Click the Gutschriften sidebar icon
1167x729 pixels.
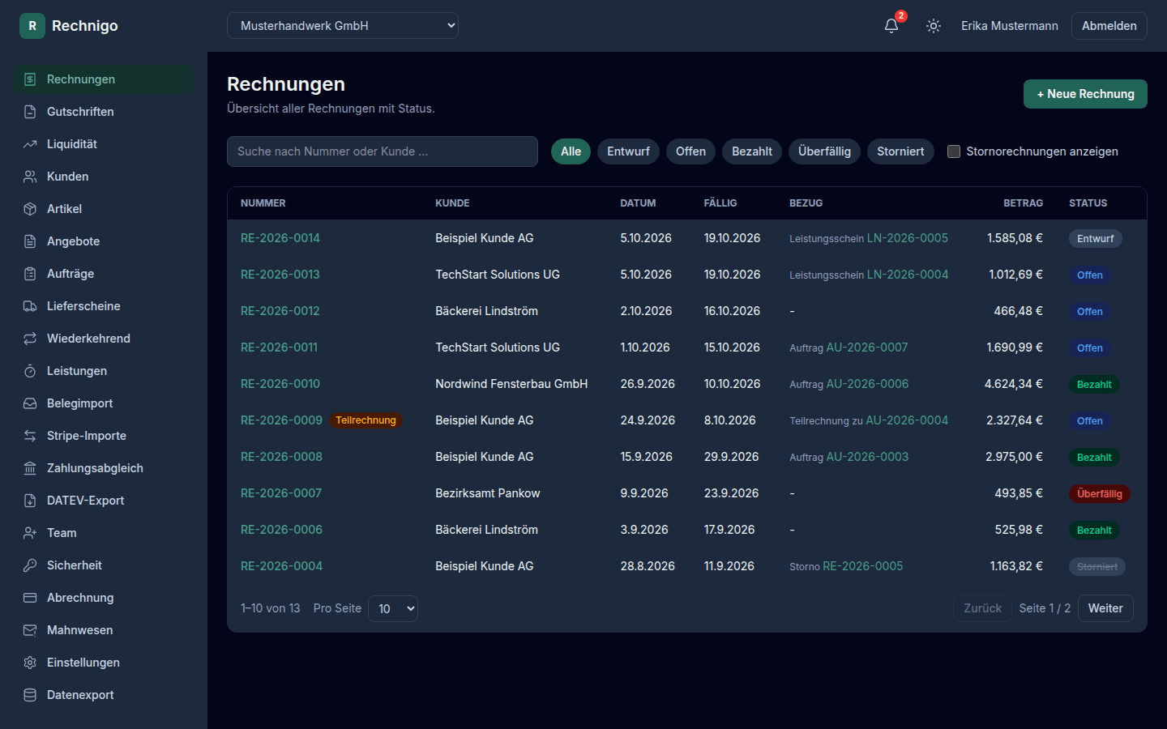(30, 112)
